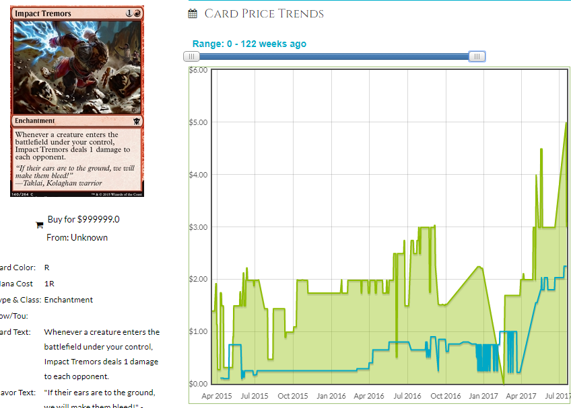The image size is (571, 408).
Task: Click the "$5.00" y-axis label
Action: 199,122
